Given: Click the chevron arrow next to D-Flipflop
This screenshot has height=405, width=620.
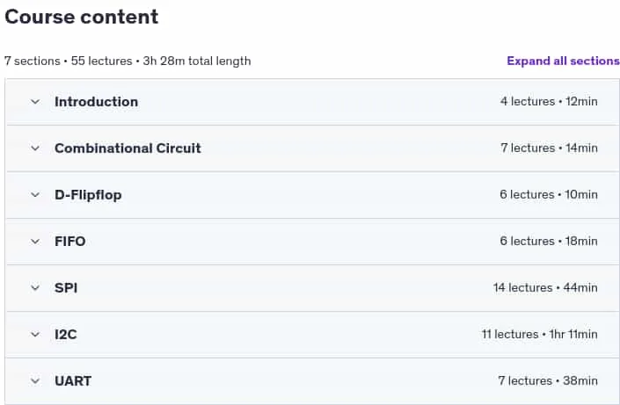Looking at the screenshot, I should click(x=35, y=195).
